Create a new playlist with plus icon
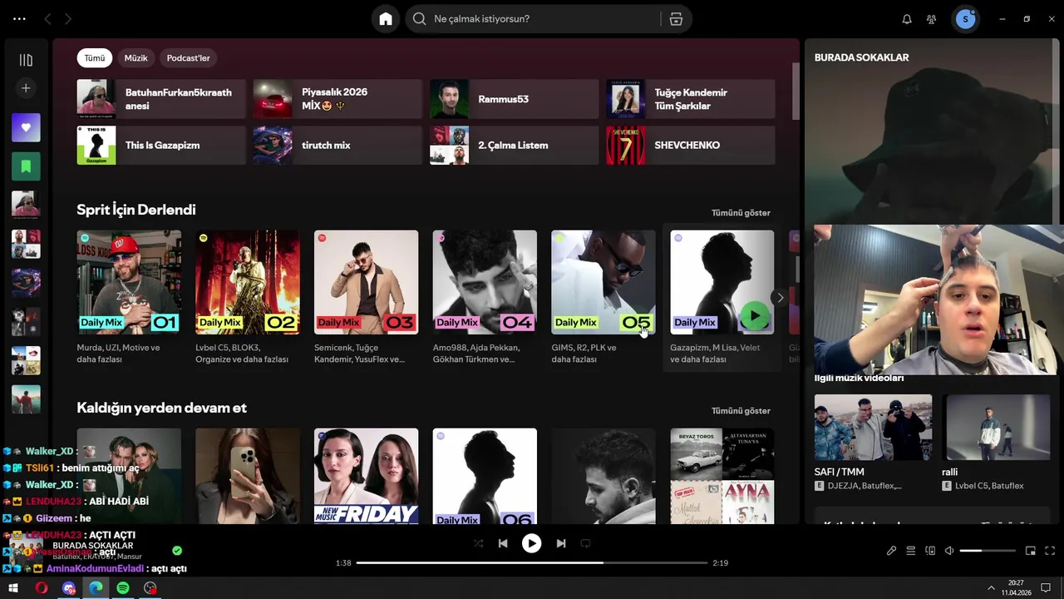Screen dimensions: 1064x599 pyautogui.click(x=26, y=88)
